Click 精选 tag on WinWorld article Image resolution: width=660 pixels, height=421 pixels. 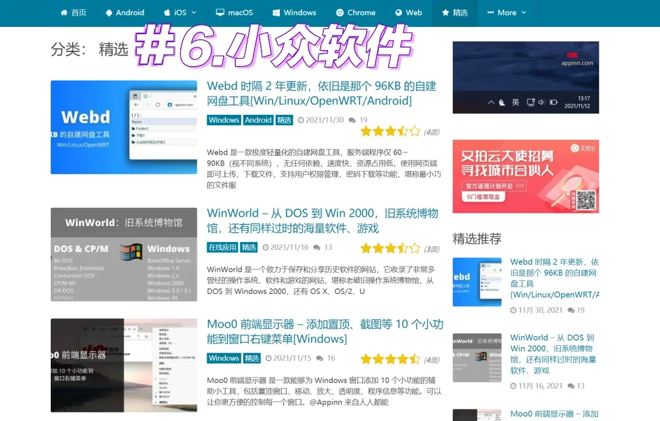point(249,247)
